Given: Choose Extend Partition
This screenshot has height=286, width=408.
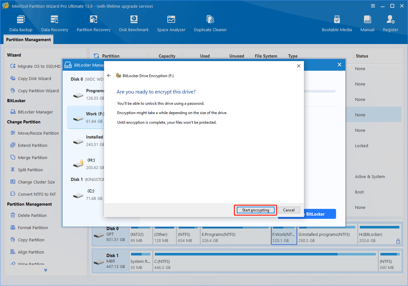Looking at the screenshot, I should [29, 145].
